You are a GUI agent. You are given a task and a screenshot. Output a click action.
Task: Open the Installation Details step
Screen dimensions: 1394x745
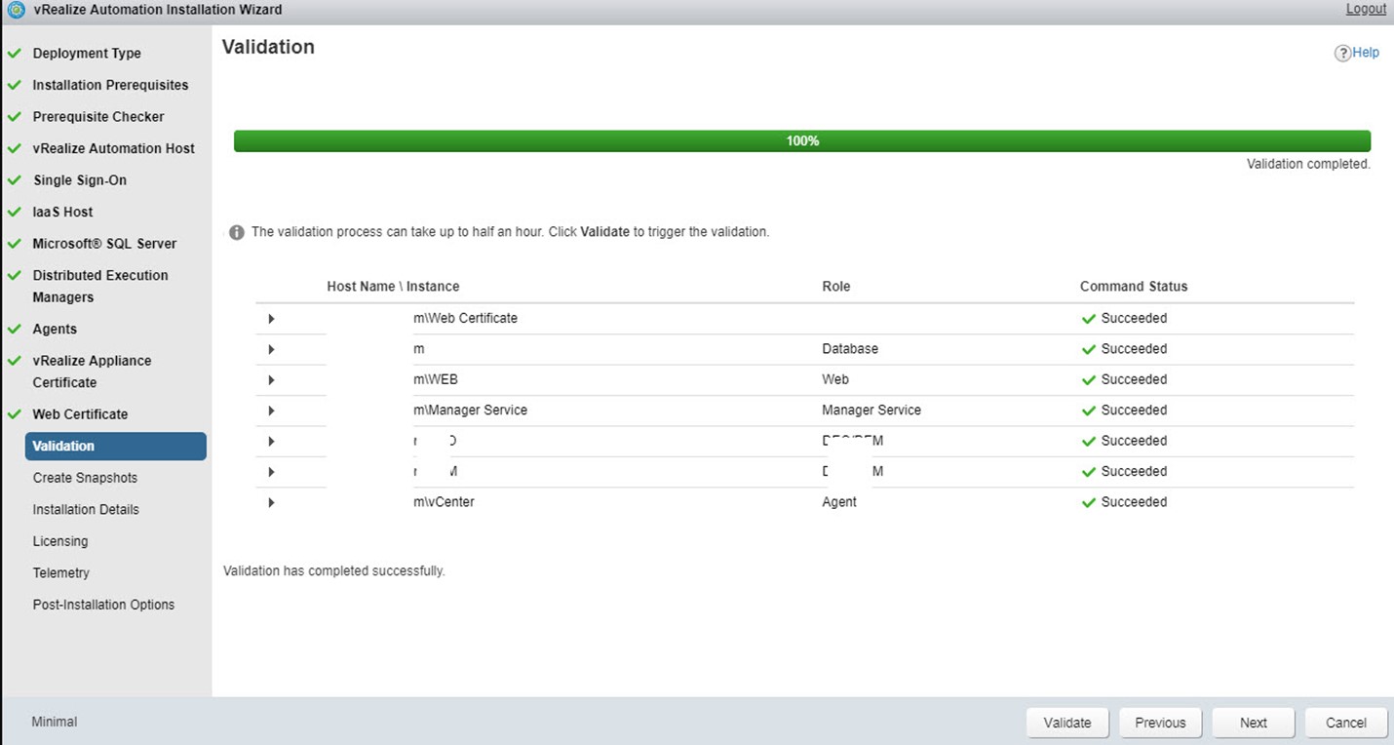click(86, 510)
